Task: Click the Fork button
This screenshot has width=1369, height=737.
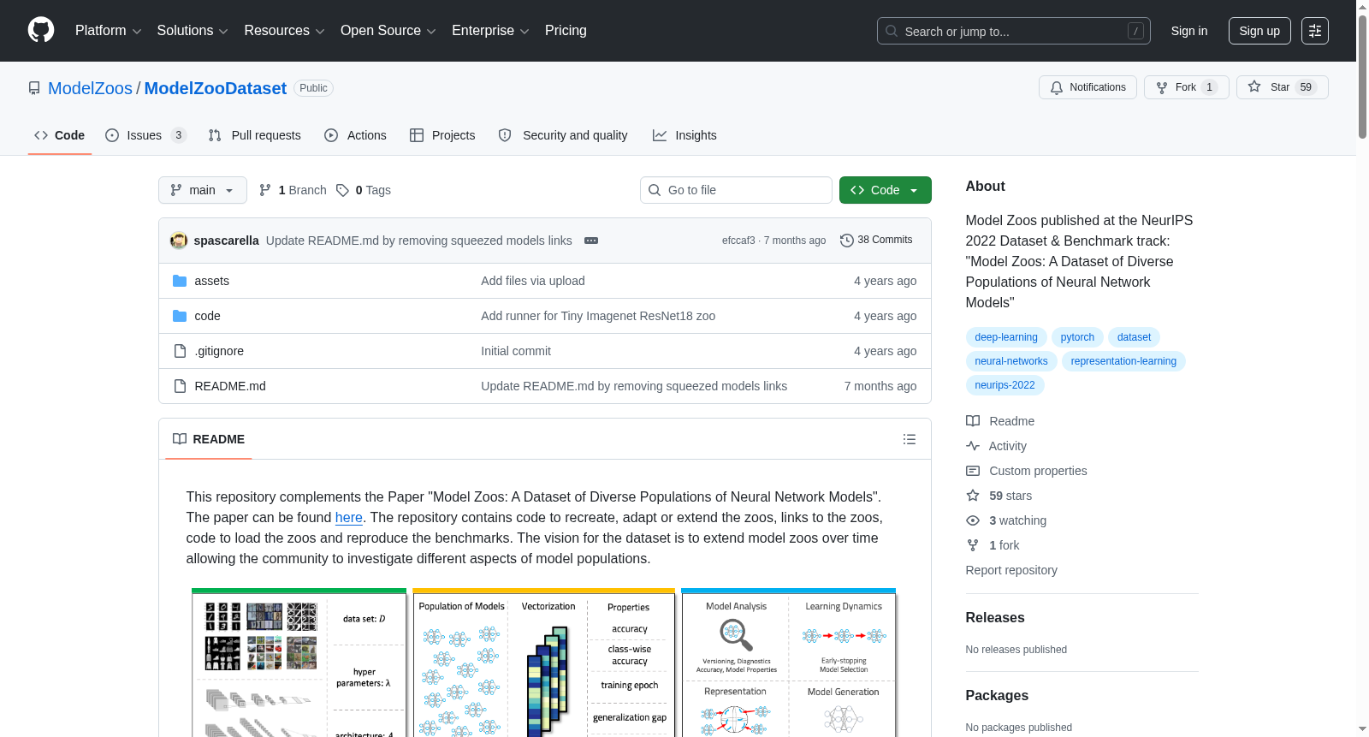Action: click(x=1186, y=87)
